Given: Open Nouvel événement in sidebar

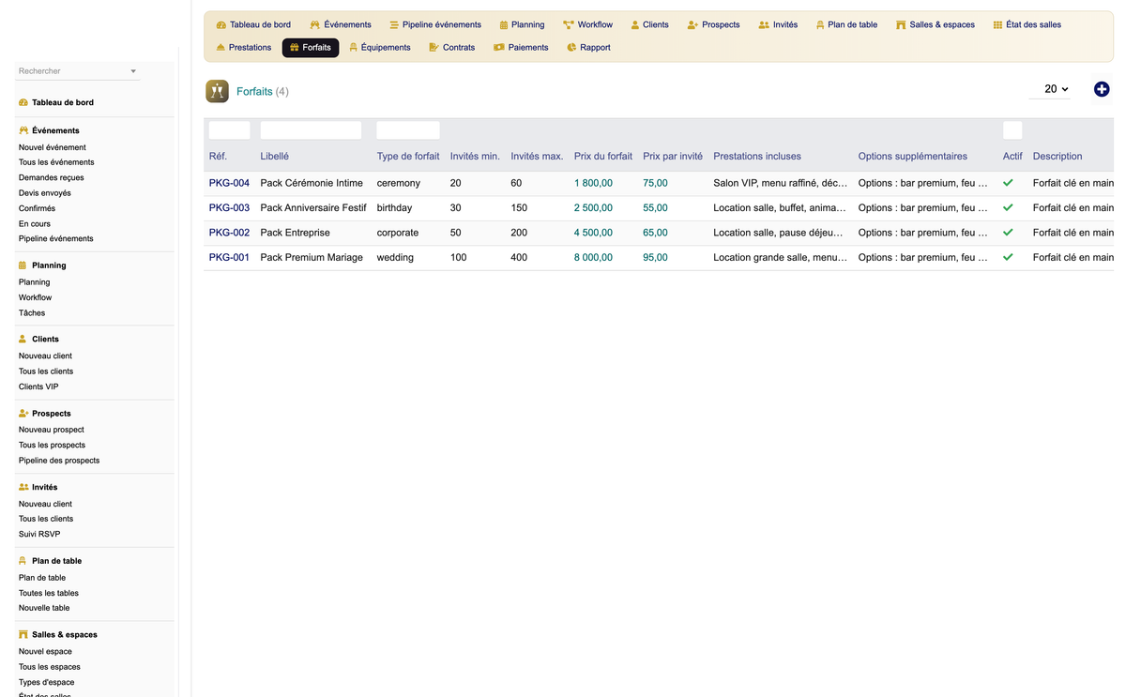Looking at the screenshot, I should click(x=53, y=147).
